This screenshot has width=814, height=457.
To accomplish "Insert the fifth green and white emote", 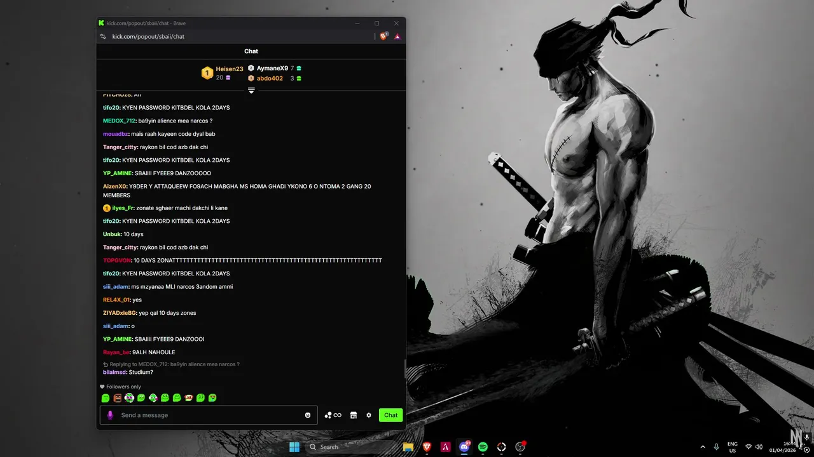I will (153, 398).
